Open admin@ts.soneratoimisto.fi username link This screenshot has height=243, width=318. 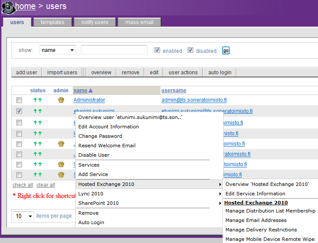coord(194,100)
